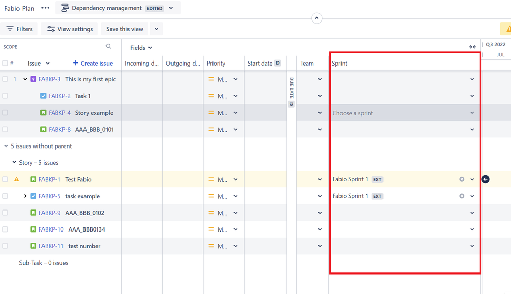Check the FABKP-8 row checkbox
The height and width of the screenshot is (294, 511).
click(5, 129)
